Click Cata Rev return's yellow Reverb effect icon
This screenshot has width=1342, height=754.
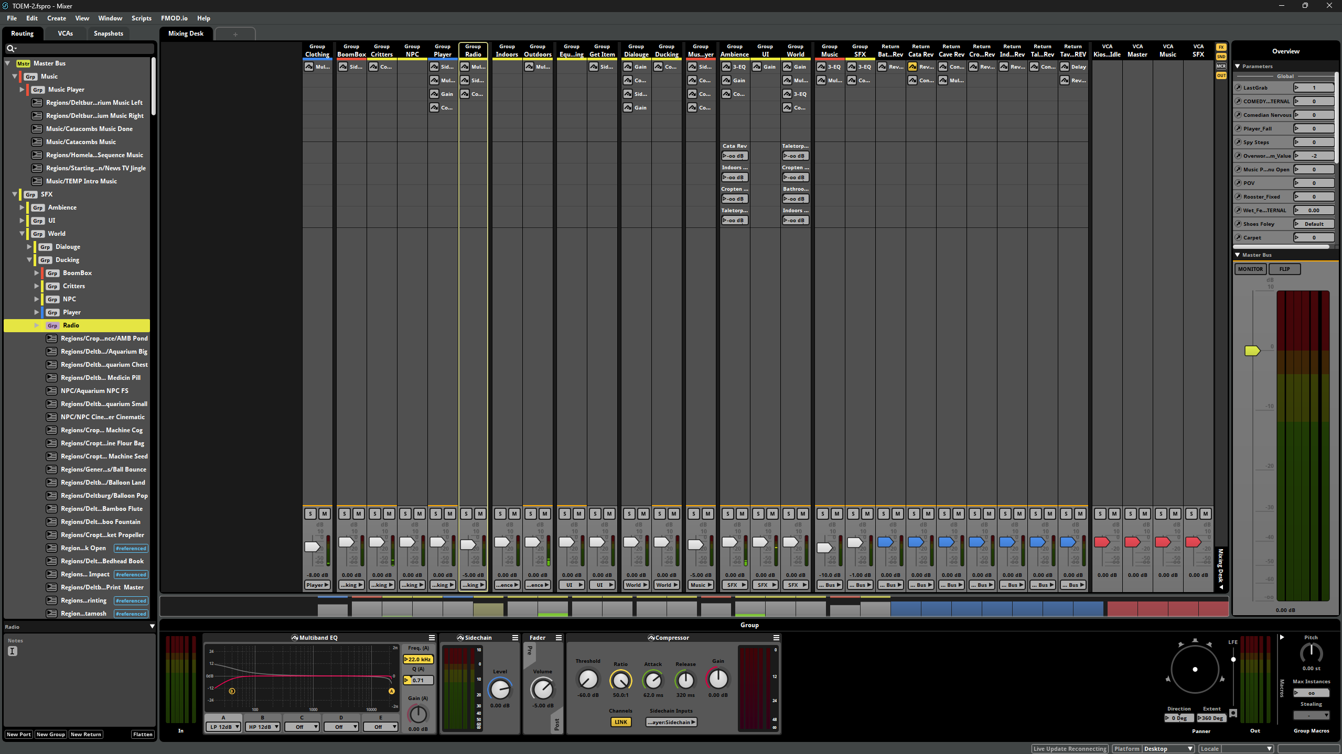[x=912, y=67]
